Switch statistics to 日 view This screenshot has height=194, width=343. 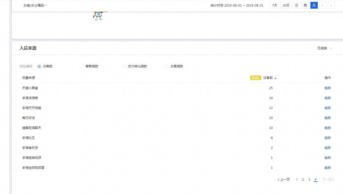(296, 5)
